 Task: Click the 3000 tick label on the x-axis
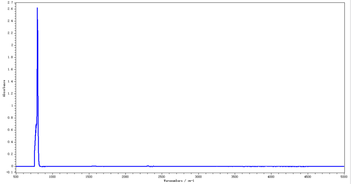tap(198, 177)
